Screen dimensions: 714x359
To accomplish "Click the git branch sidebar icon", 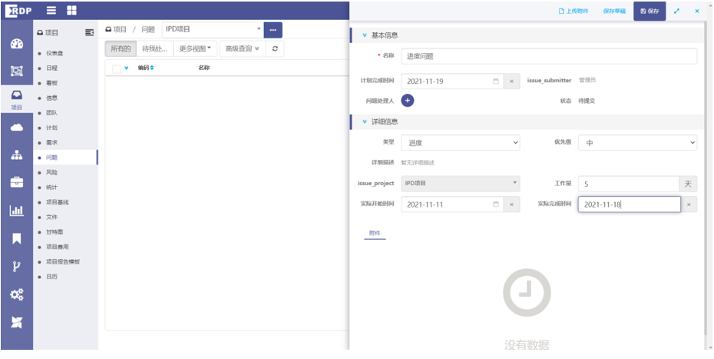I will [x=16, y=266].
